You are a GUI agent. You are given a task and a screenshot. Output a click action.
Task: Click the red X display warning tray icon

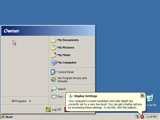pyautogui.click(x=142, y=117)
